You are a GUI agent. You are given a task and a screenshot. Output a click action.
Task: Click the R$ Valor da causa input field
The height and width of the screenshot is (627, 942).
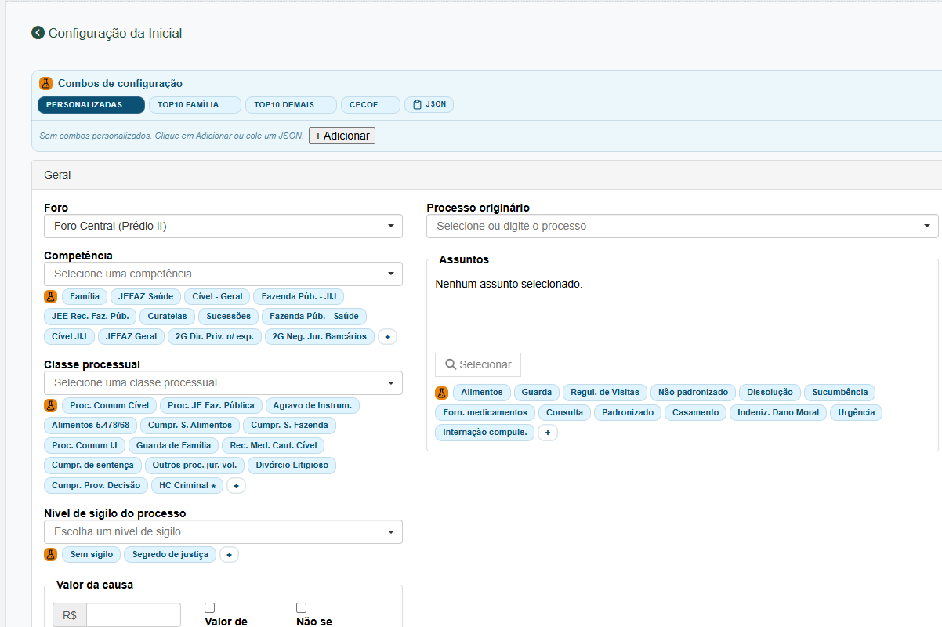click(x=133, y=615)
